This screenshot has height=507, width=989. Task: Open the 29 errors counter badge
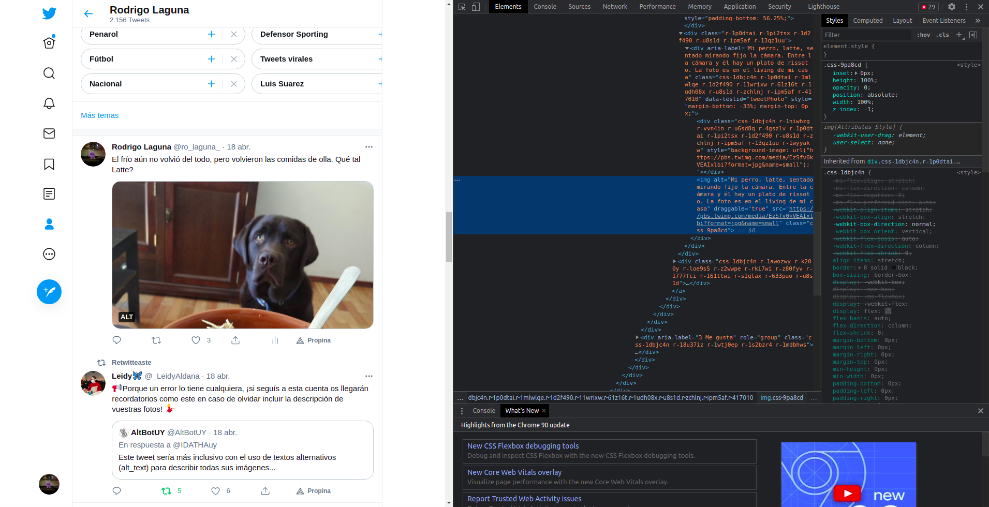click(928, 7)
